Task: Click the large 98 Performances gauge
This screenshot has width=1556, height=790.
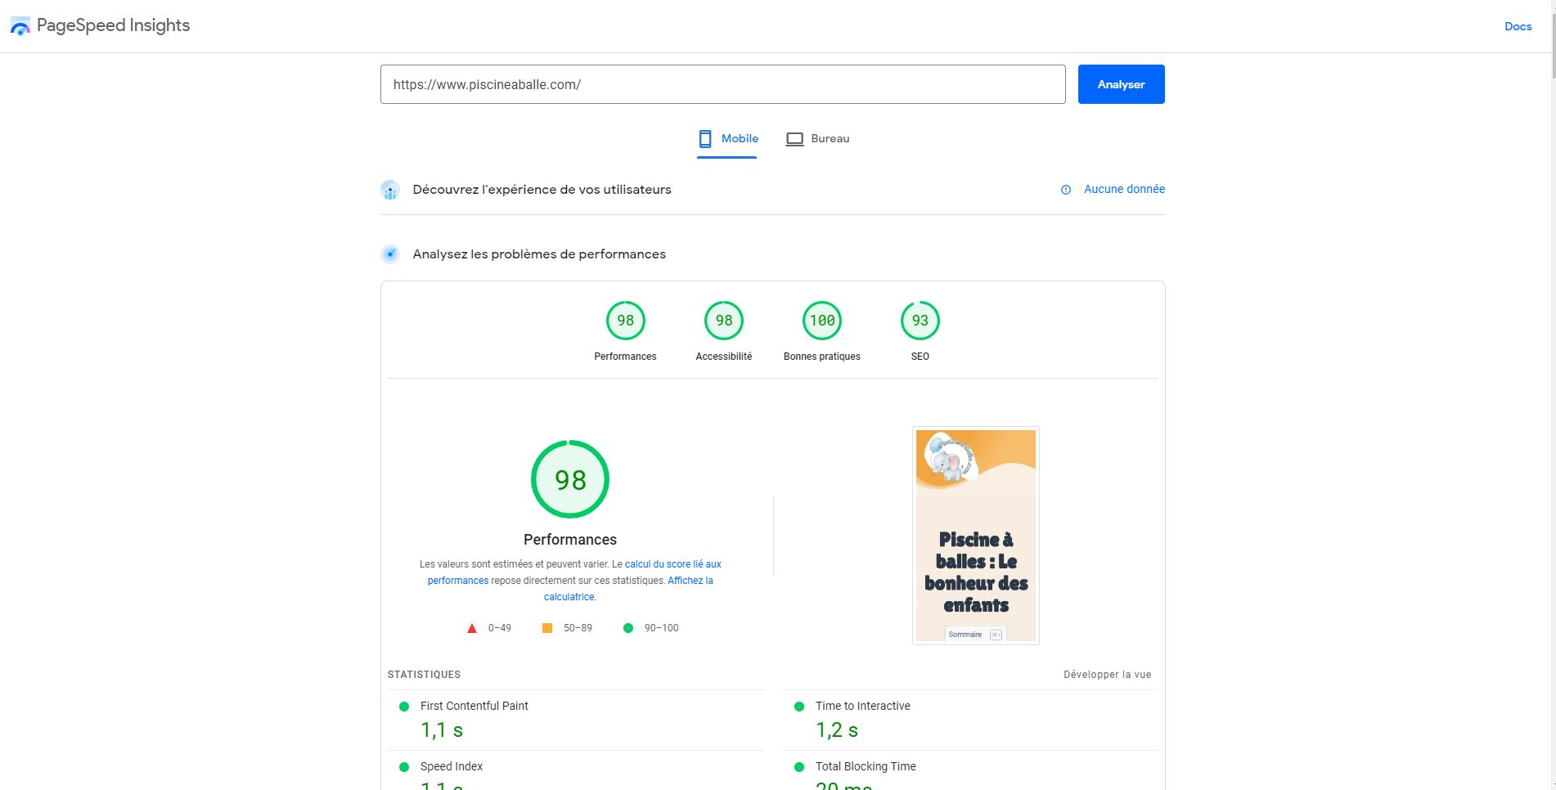Action: [570, 479]
